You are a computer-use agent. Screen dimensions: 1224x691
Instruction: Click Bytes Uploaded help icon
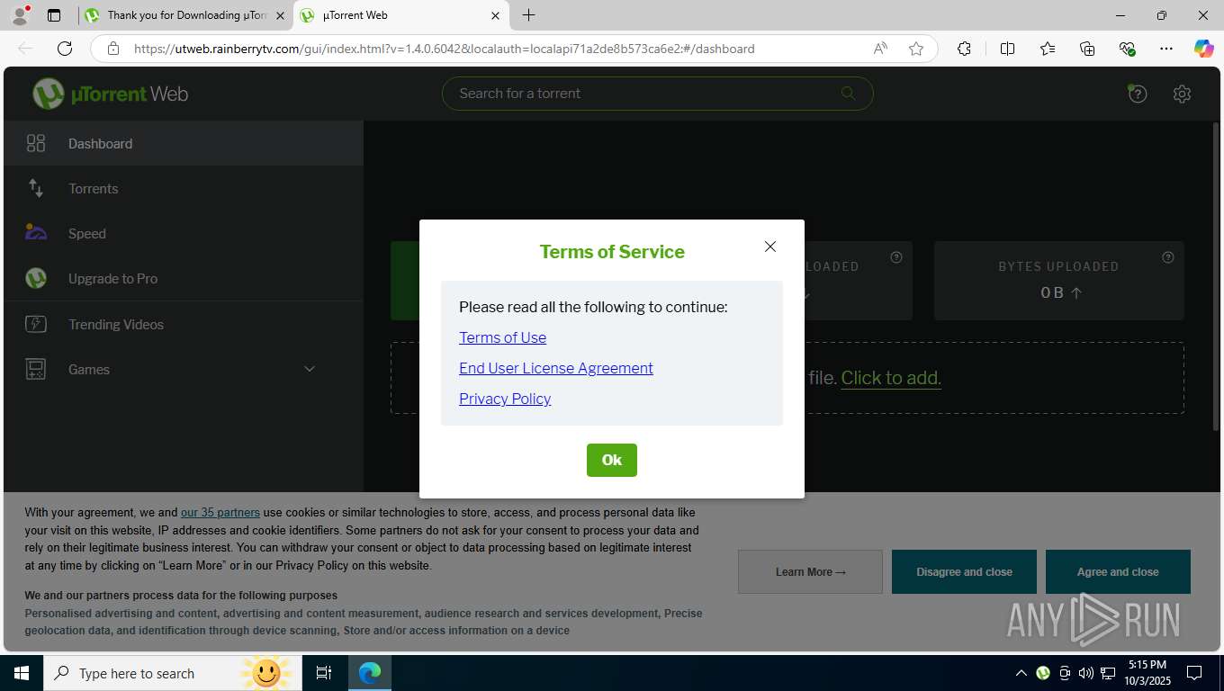tap(1168, 257)
